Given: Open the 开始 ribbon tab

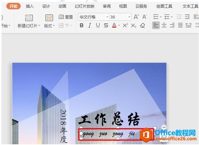Looking at the screenshot, I should click(13, 6).
